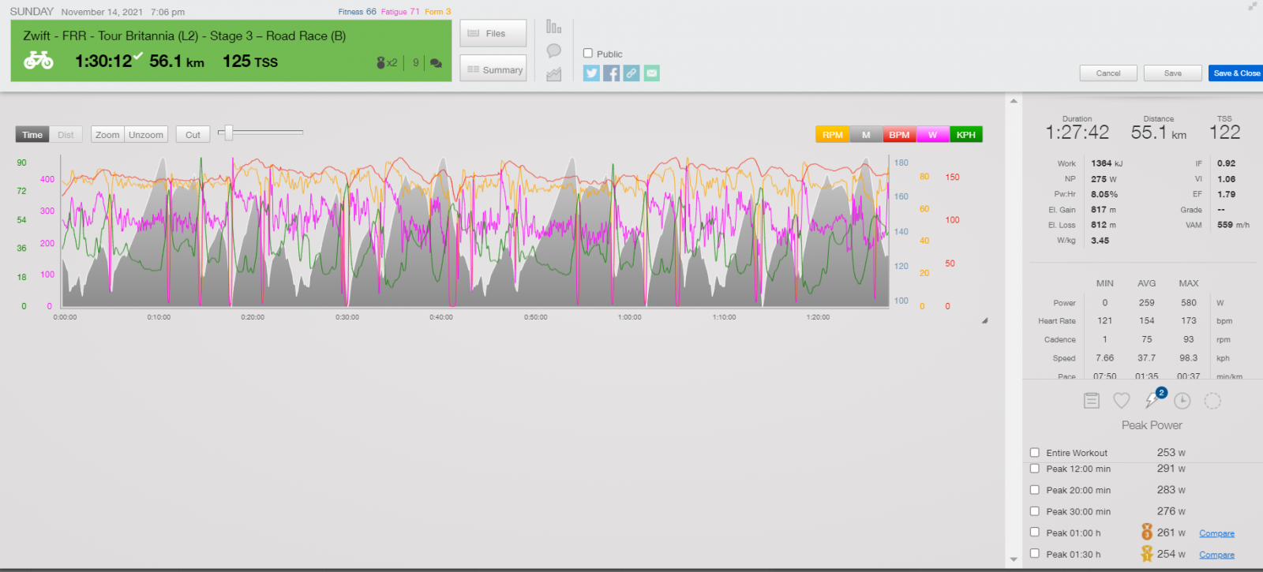Toggle the BPM heart rate series
Viewport: 1263px width, 572px height.
click(x=899, y=135)
